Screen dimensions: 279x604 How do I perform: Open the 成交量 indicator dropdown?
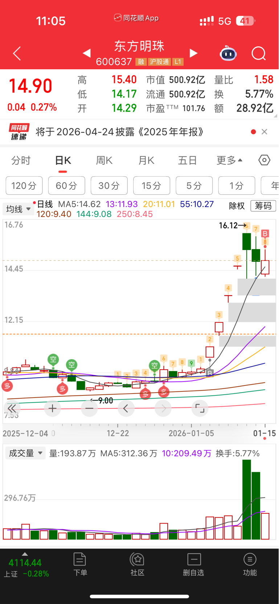click(25, 453)
